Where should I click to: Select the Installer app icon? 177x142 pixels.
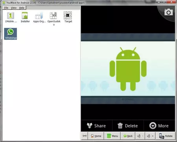(25, 17)
